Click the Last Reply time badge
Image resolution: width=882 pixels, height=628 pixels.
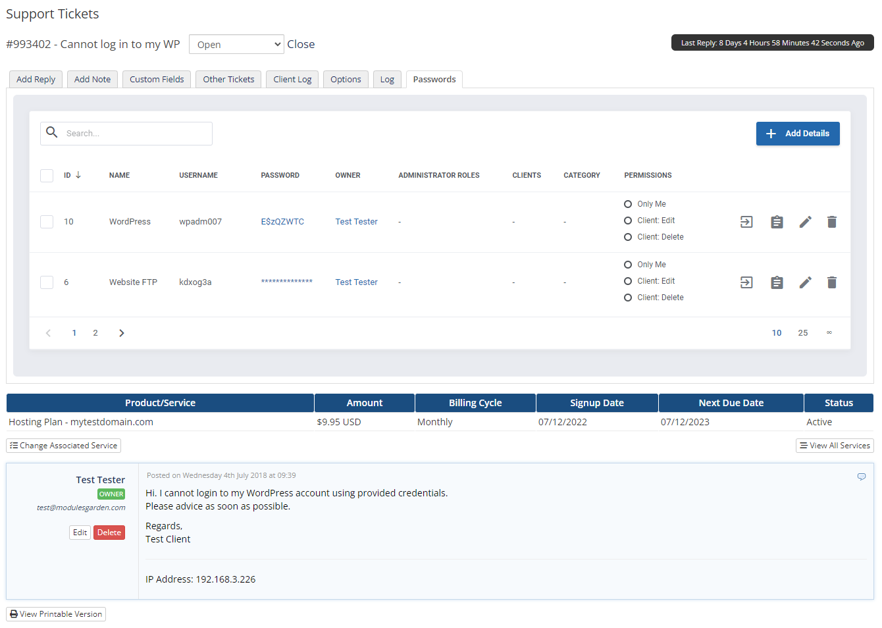pos(773,43)
